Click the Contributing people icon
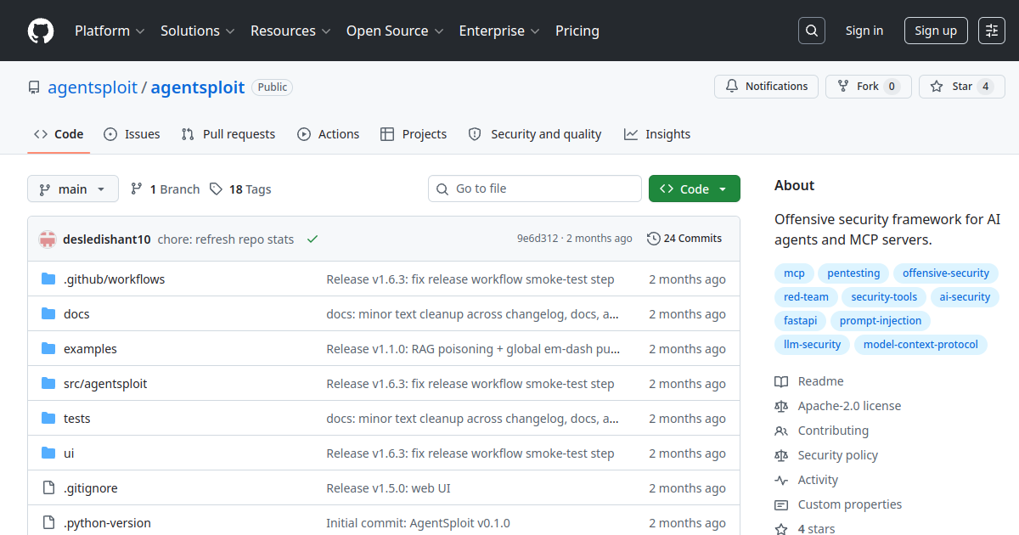Screen dimensions: 1019x535 (781, 431)
